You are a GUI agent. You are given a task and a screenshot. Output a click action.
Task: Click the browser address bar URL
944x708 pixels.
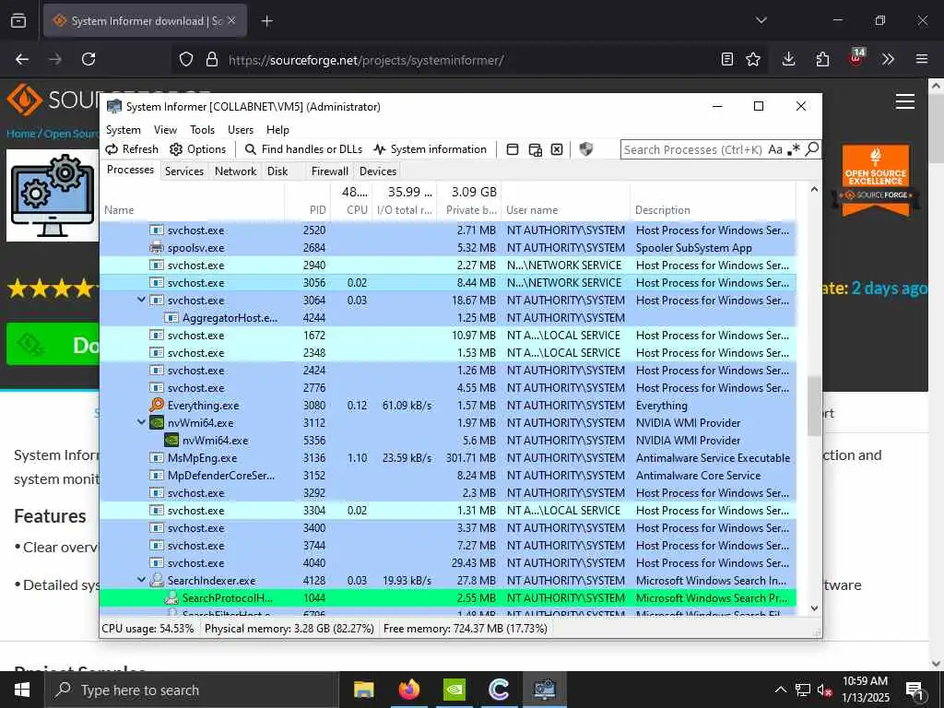coord(366,60)
